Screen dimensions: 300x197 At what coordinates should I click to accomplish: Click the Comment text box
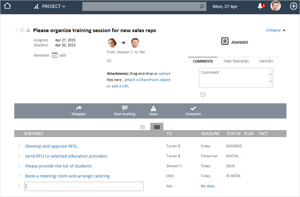tap(234, 78)
